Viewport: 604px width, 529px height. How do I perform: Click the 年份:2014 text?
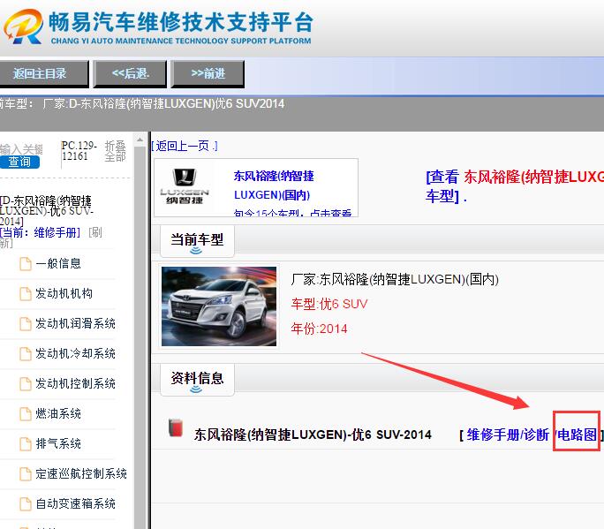click(x=320, y=329)
